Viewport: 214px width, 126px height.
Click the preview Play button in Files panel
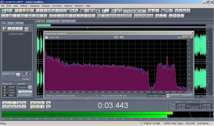(x=13, y=74)
